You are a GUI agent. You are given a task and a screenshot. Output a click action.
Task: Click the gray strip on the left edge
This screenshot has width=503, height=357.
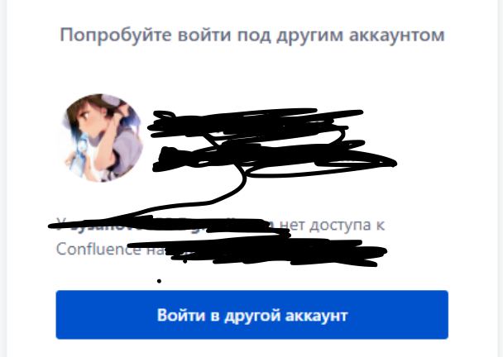click(3, 178)
